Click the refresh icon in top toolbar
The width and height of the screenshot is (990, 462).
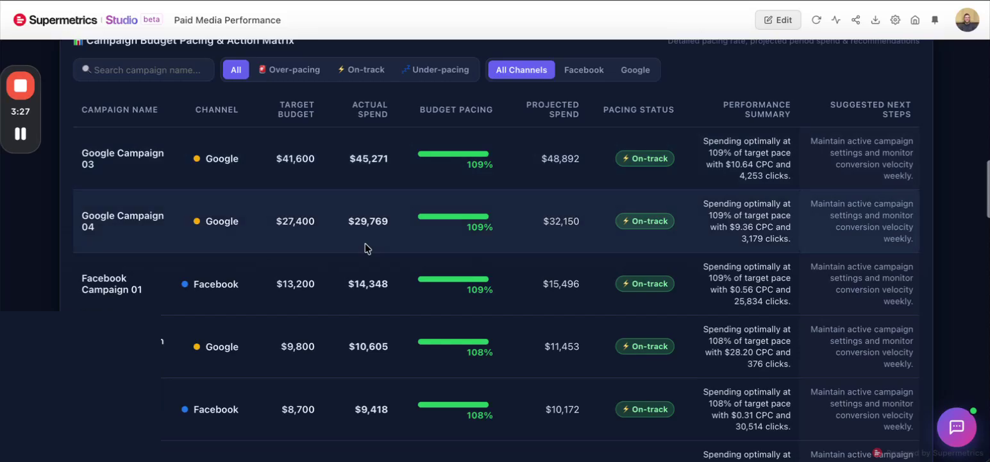pyautogui.click(x=816, y=20)
